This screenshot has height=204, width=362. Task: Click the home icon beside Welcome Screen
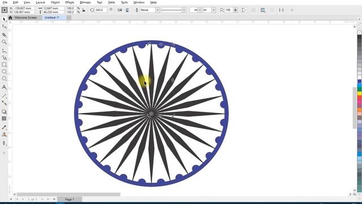point(10,18)
